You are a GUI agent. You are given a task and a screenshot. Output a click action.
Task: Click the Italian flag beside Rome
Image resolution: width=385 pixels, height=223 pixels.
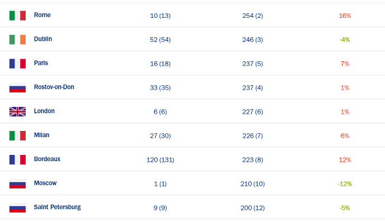pos(17,16)
